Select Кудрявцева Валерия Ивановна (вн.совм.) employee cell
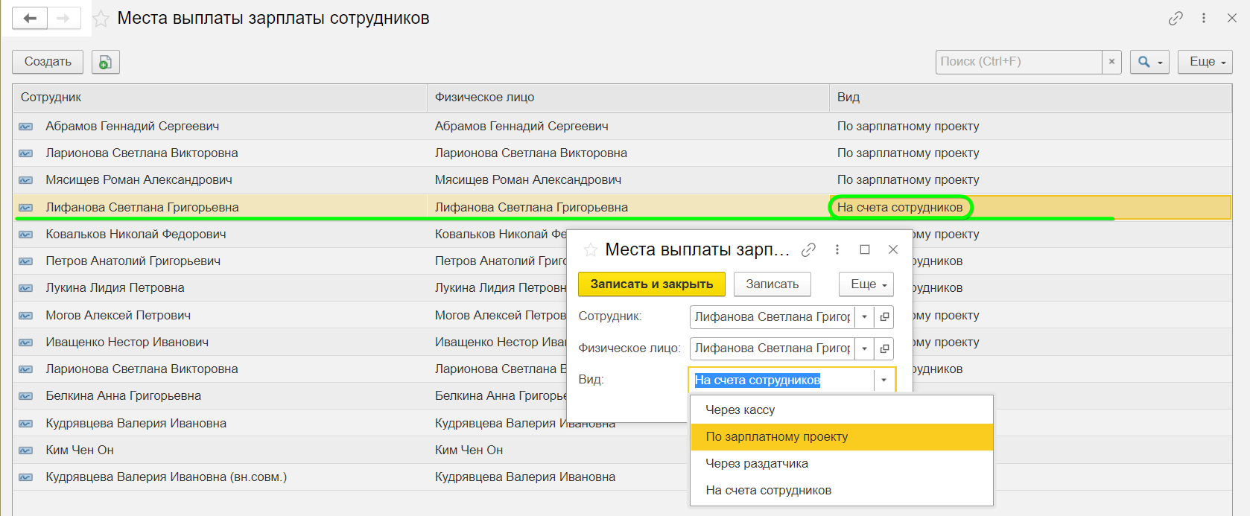Viewport: 1250px width, 516px height. (x=166, y=477)
